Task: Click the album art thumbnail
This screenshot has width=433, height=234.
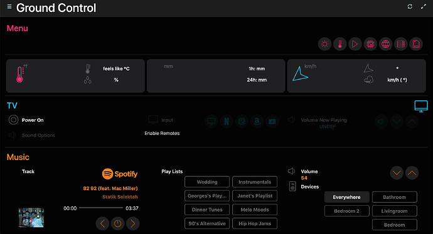Action: pyautogui.click(x=31, y=218)
